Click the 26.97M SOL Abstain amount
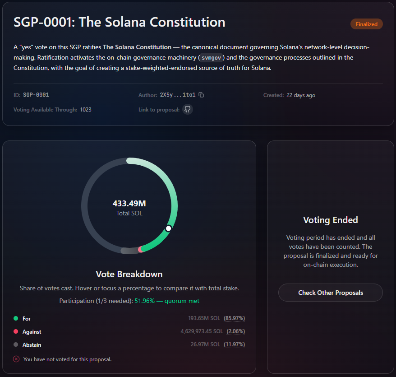This screenshot has height=377, width=396. [x=205, y=344]
